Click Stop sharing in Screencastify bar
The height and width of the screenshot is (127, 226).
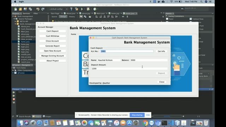pyautogui.click(x=137, y=115)
